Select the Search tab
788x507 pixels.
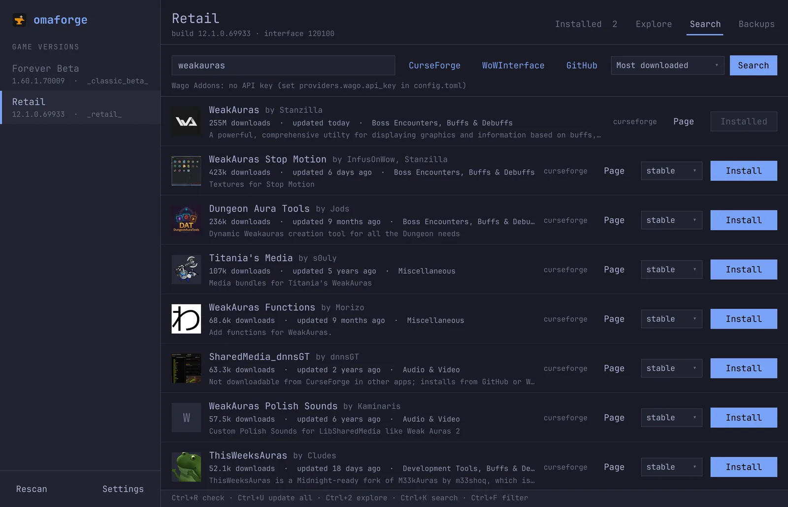[705, 24]
